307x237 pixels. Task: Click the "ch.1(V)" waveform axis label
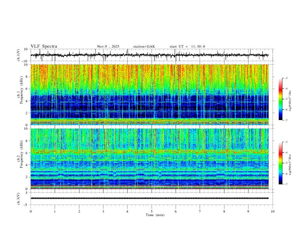(x=19, y=55)
